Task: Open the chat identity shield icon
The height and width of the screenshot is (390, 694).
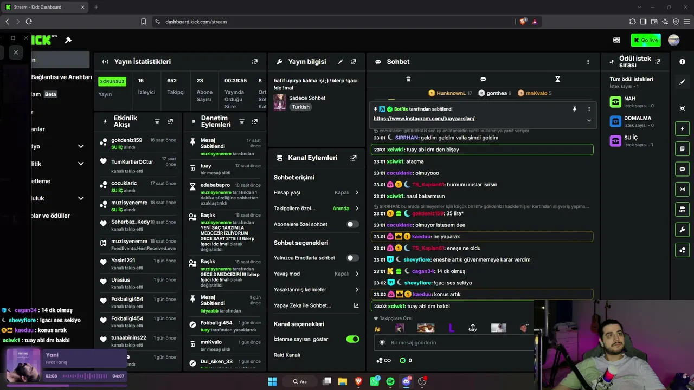Action: [x=382, y=343]
